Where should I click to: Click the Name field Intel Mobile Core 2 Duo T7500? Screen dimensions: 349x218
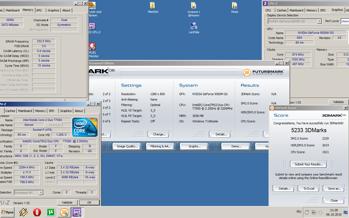[x=42, y=120]
